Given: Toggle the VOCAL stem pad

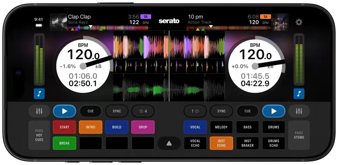Looking at the screenshot, I should click(195, 127).
